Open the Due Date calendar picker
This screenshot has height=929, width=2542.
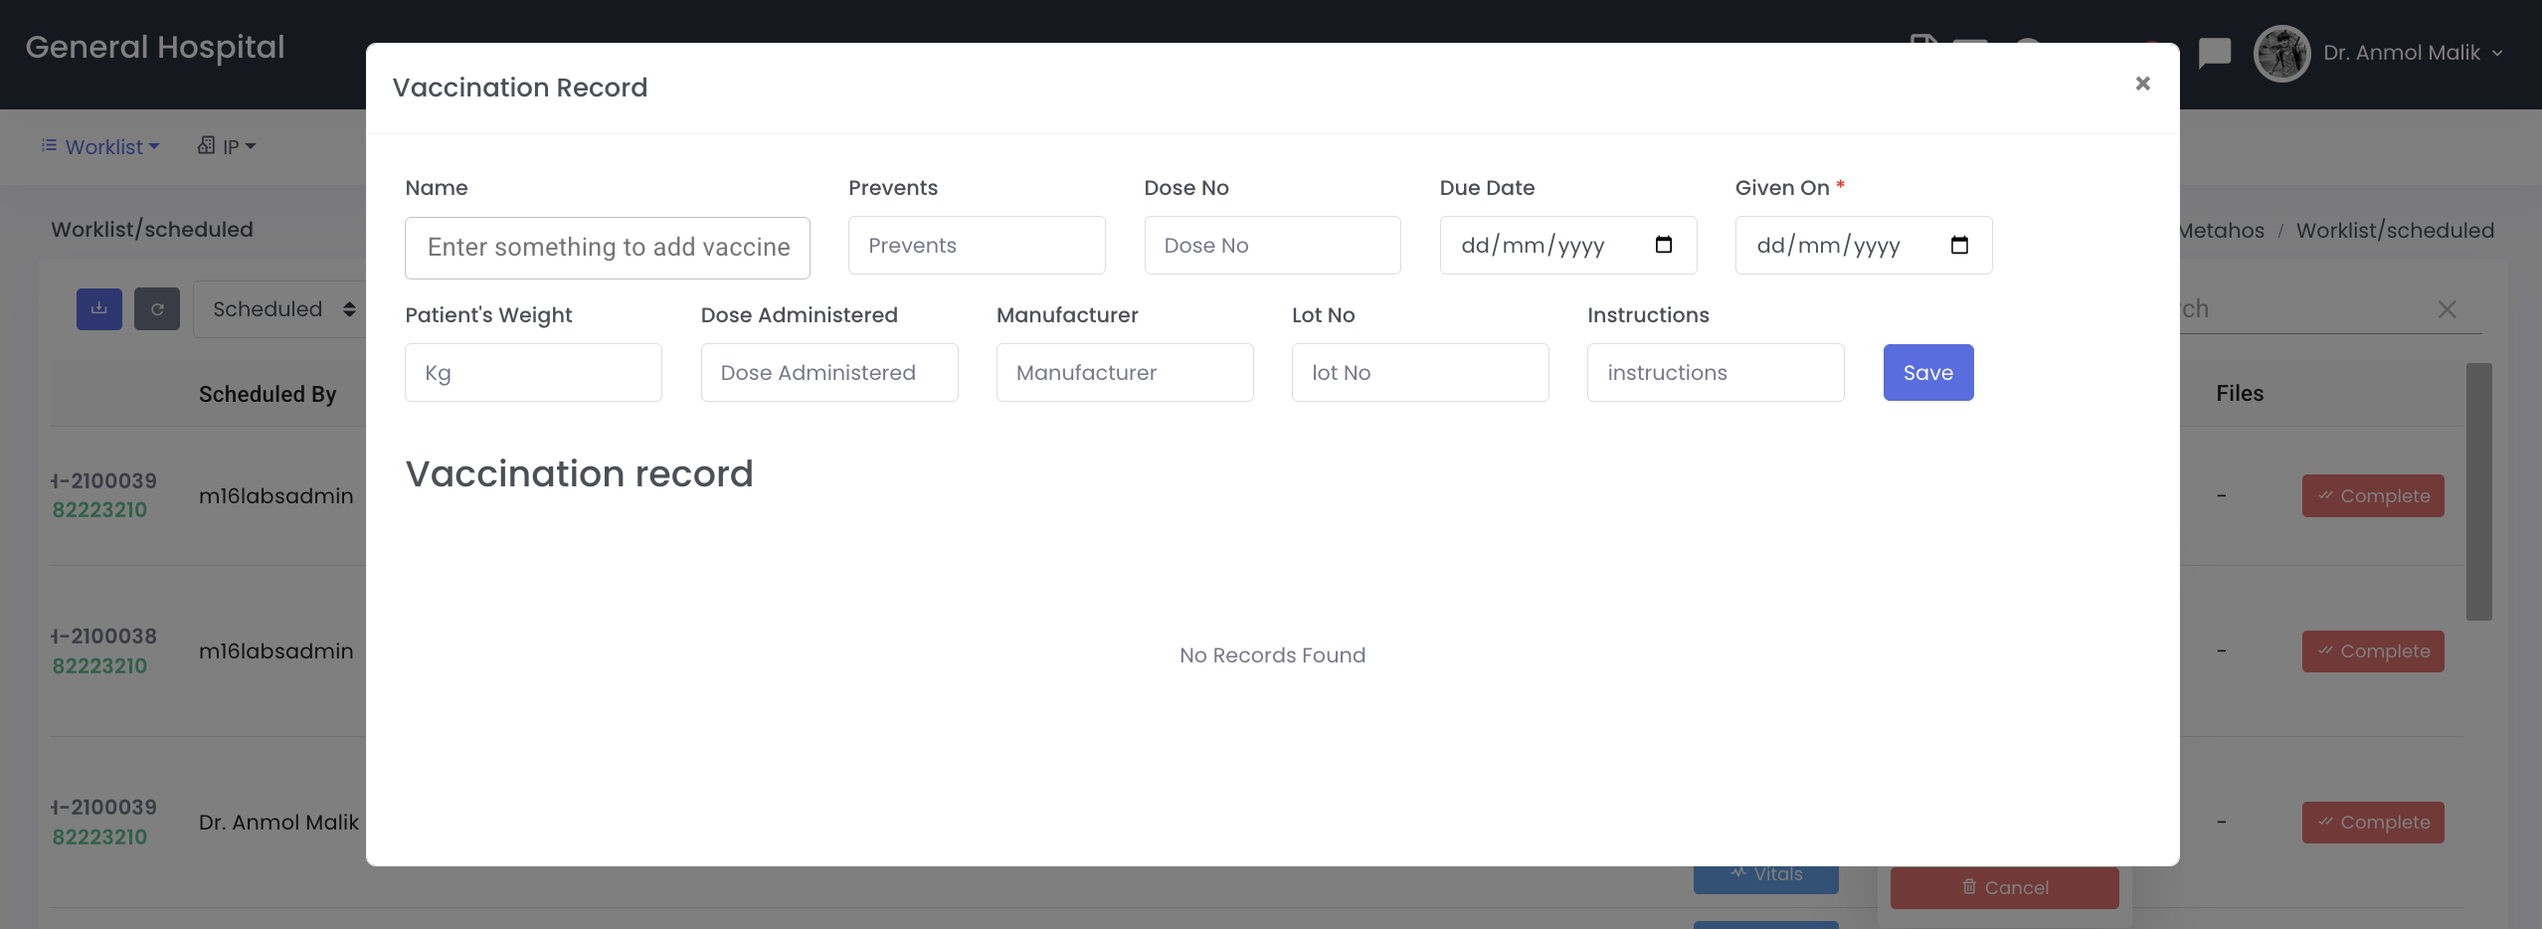click(x=1663, y=245)
